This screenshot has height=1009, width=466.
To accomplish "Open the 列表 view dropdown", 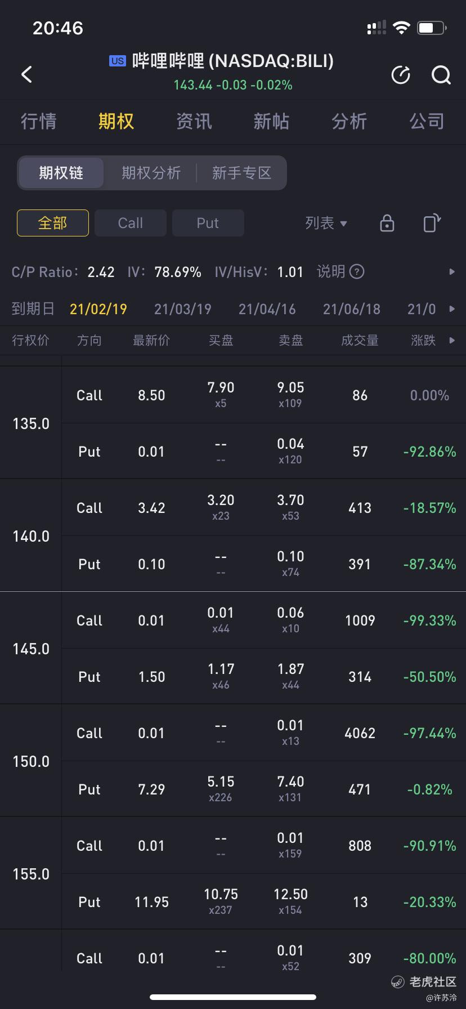I will [326, 223].
